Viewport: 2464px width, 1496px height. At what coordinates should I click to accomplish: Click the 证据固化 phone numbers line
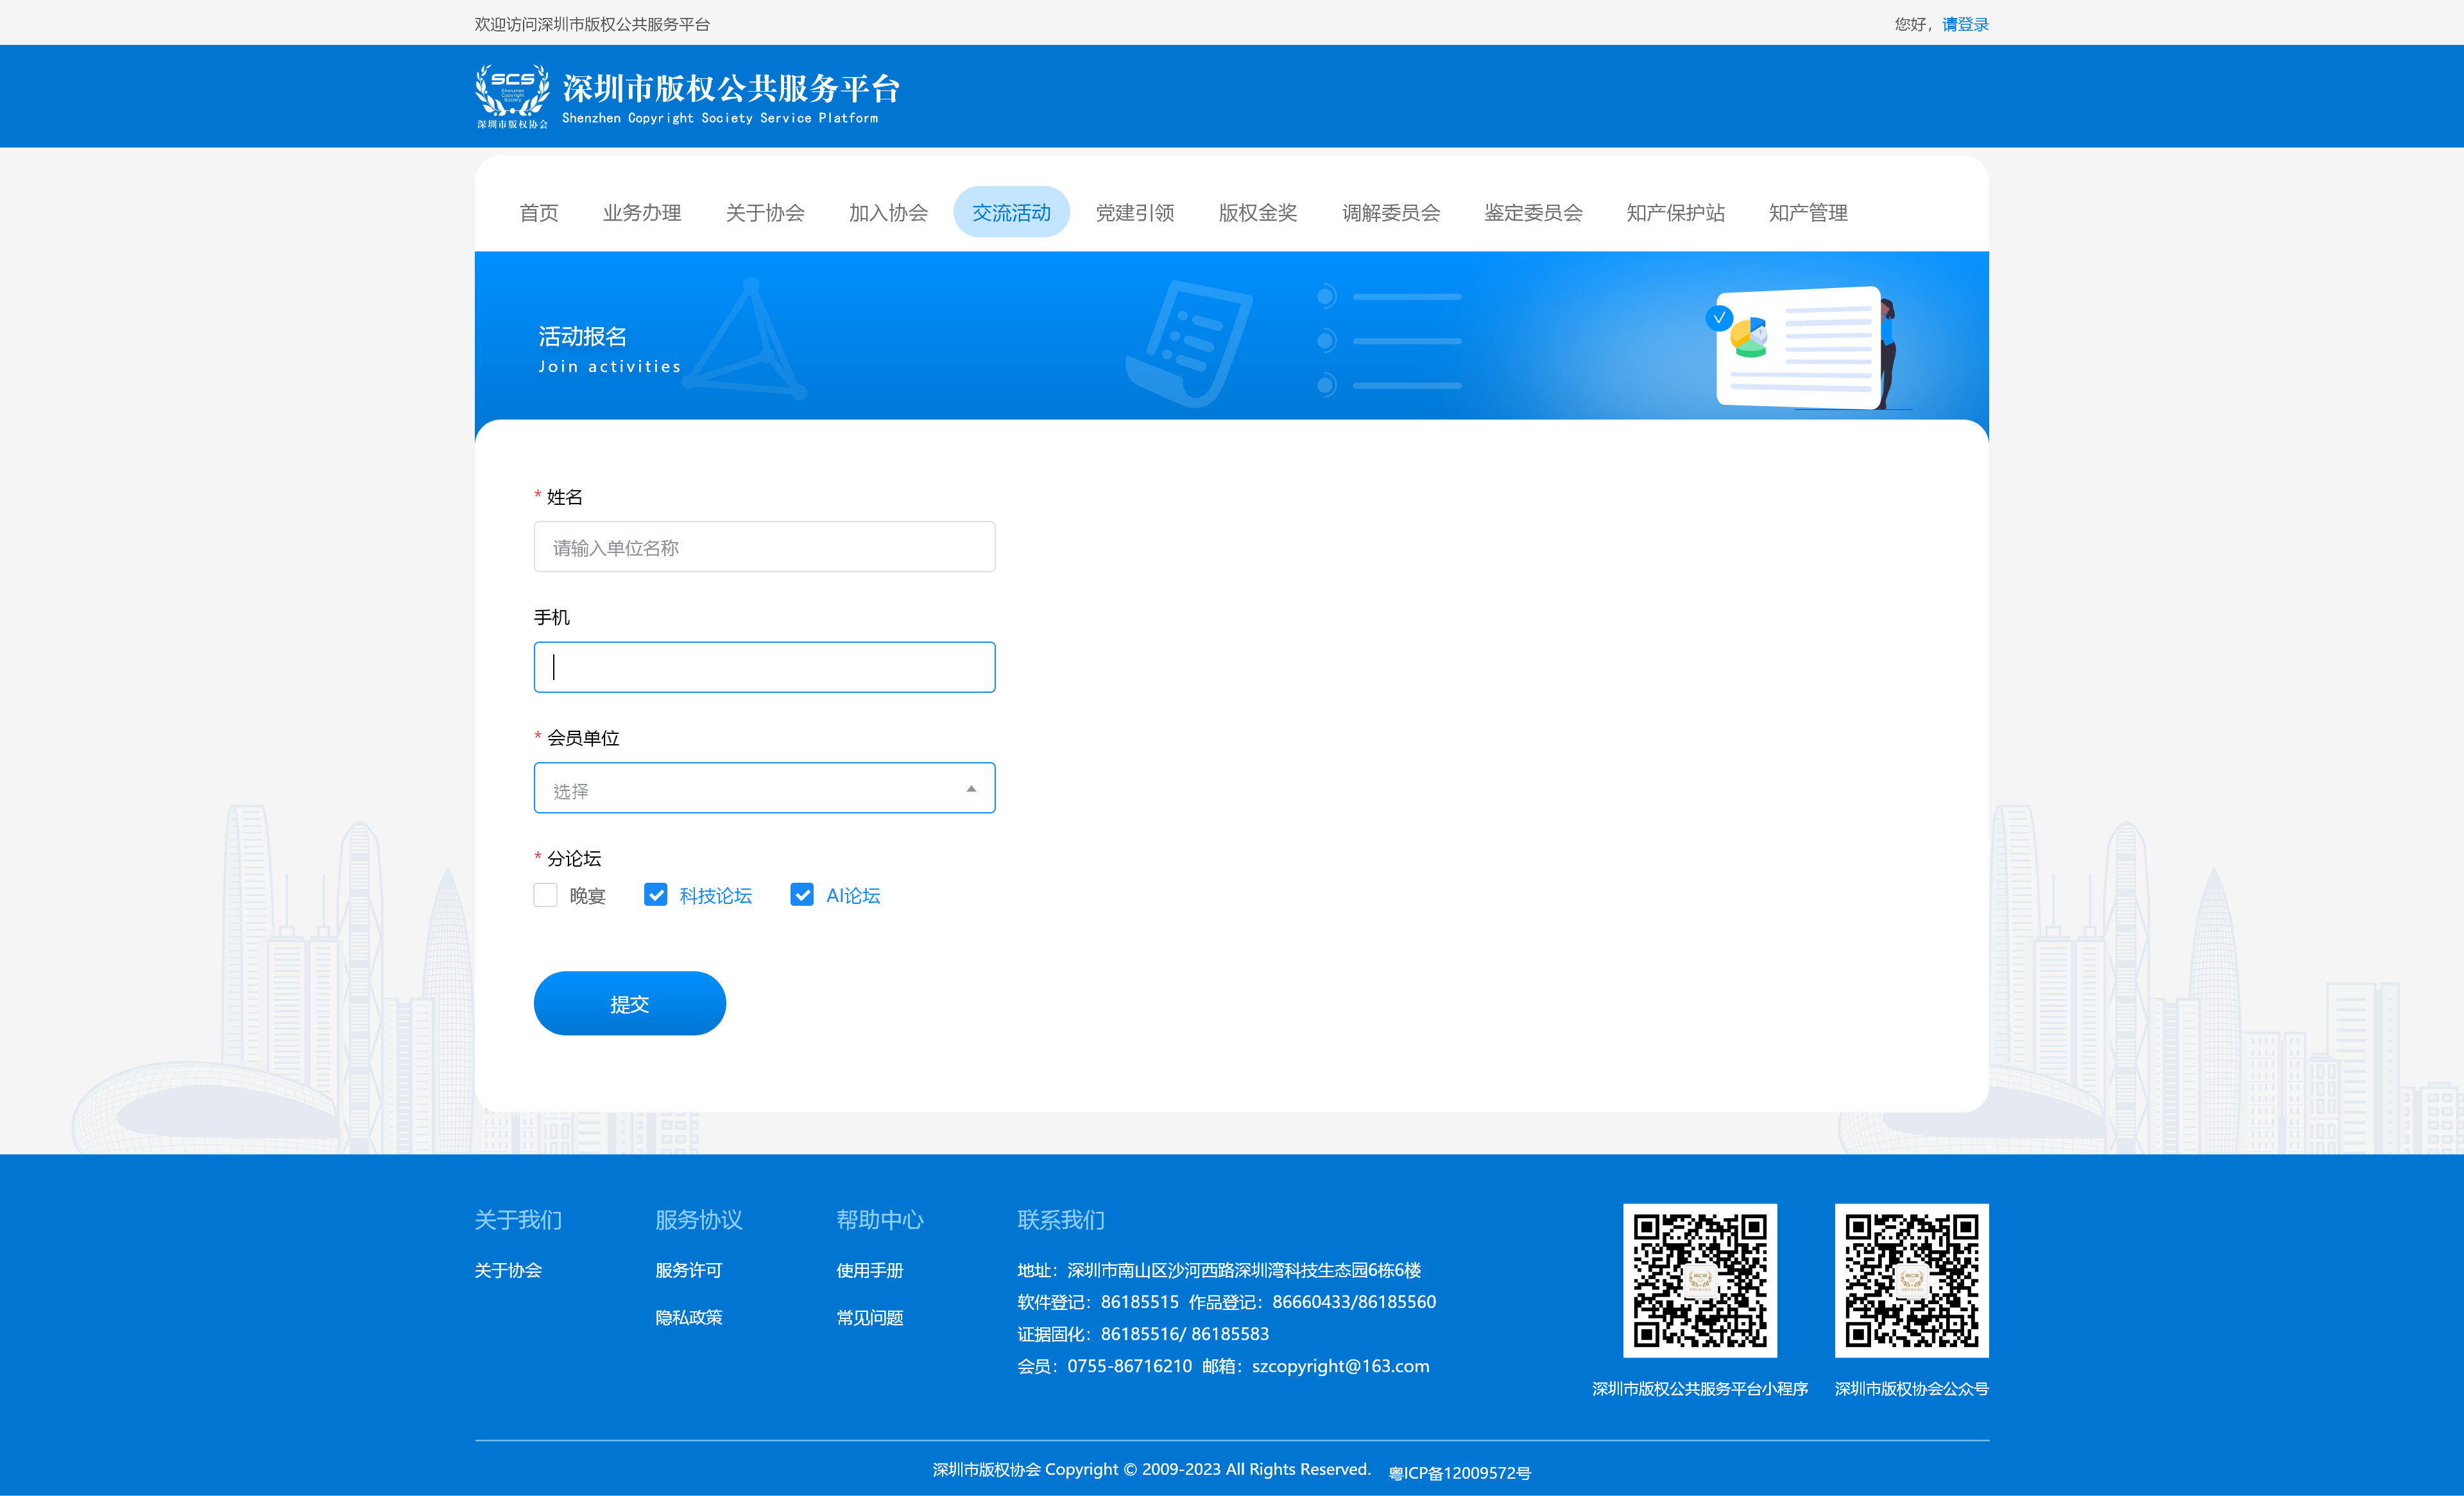point(1143,1334)
